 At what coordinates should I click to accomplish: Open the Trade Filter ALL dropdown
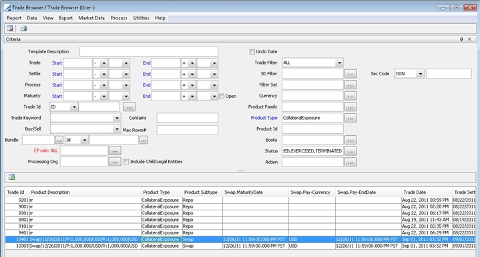click(339, 63)
